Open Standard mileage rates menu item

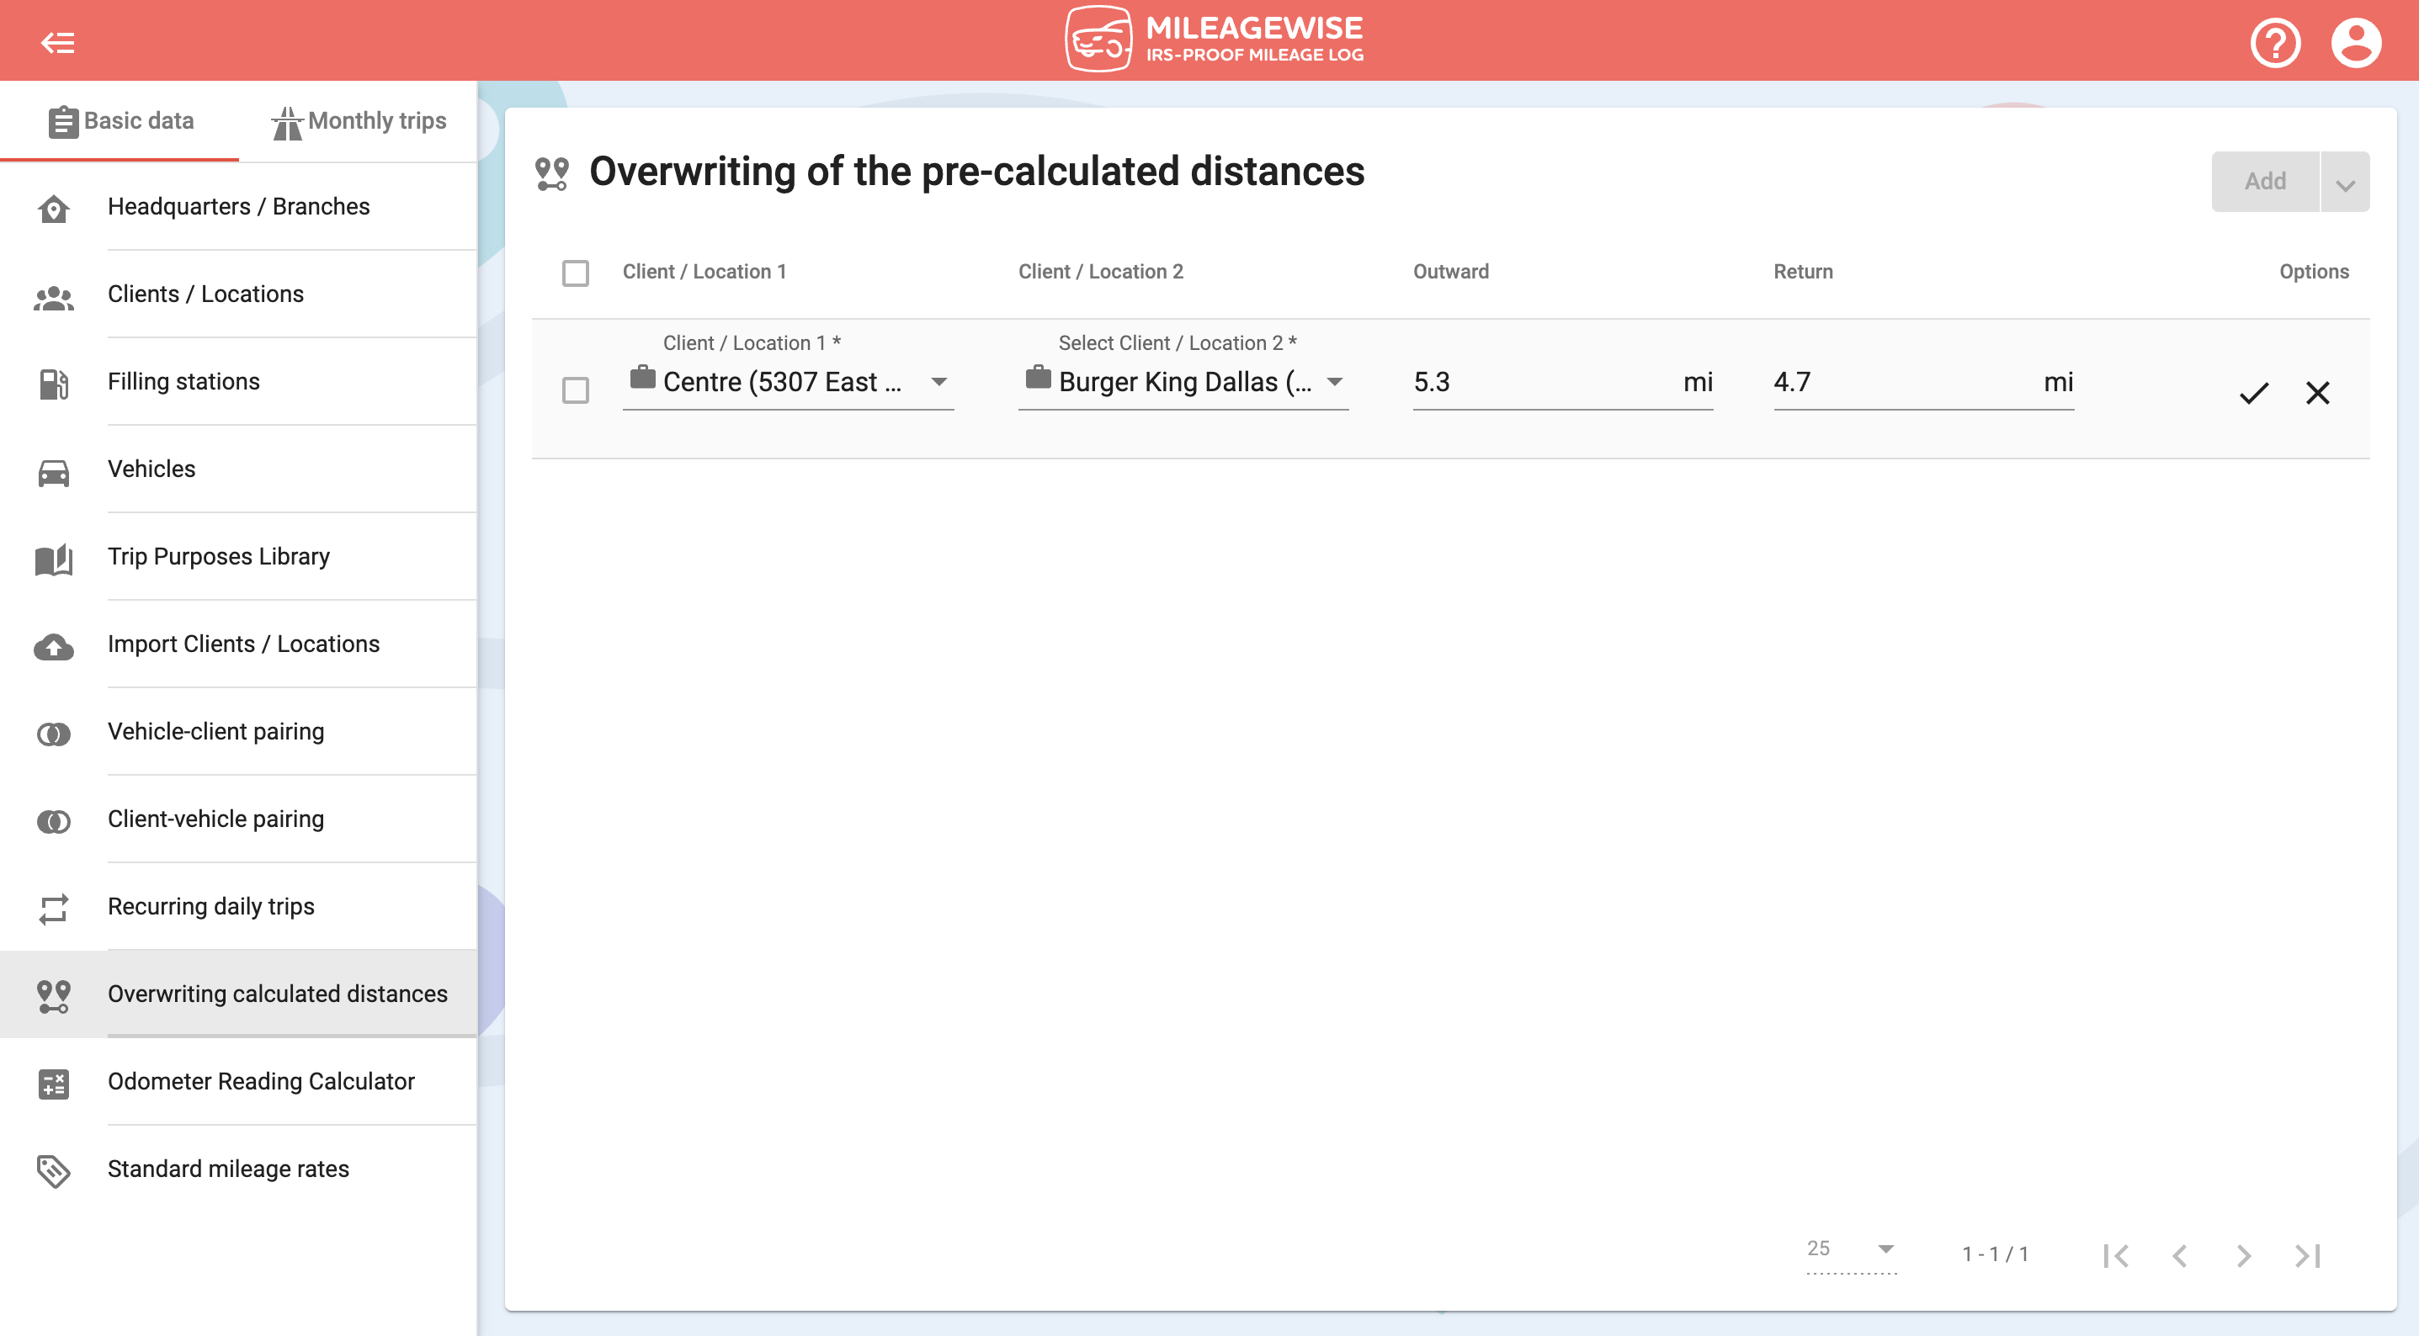(238, 1168)
